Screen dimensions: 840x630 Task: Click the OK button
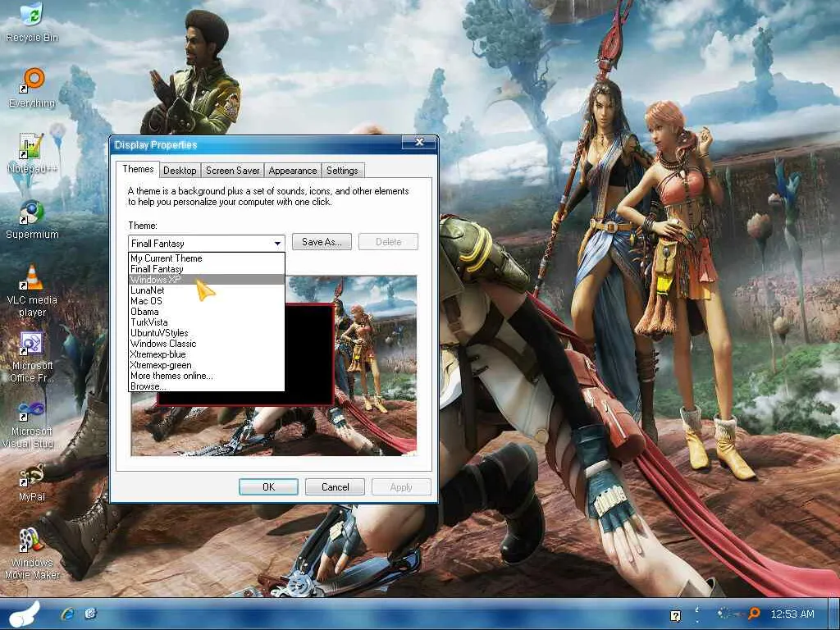(x=268, y=487)
